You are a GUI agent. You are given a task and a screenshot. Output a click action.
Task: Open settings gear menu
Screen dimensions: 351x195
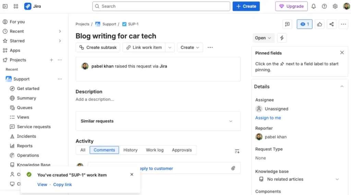pyautogui.click(x=335, y=6)
